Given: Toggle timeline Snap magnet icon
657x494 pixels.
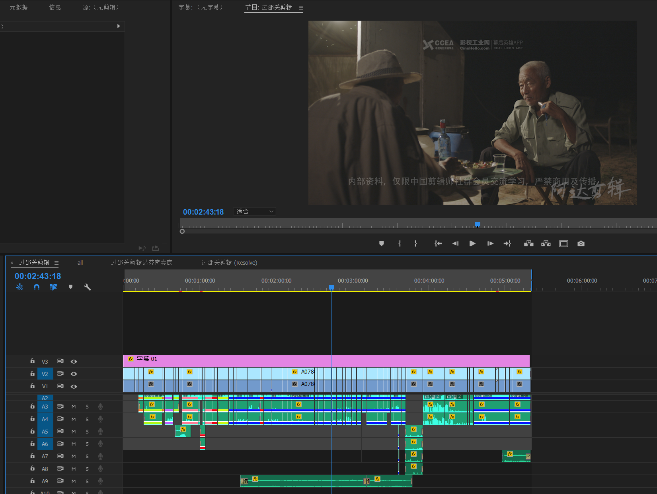Looking at the screenshot, I should 37,287.
